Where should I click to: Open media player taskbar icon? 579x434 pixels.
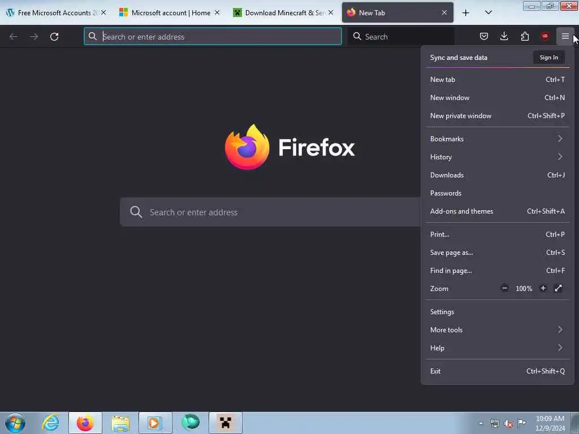click(155, 423)
